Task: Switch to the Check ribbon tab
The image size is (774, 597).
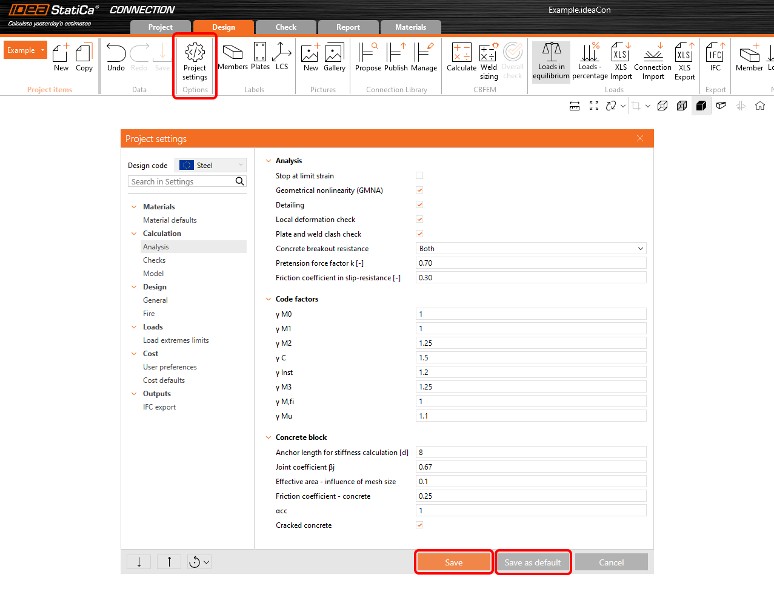Action: click(285, 27)
